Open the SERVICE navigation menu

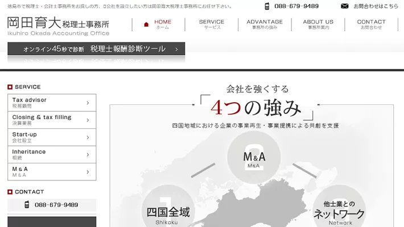pos(212,24)
